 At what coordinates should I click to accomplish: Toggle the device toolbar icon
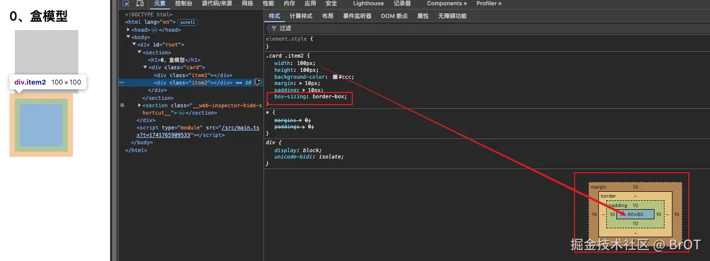point(140,4)
